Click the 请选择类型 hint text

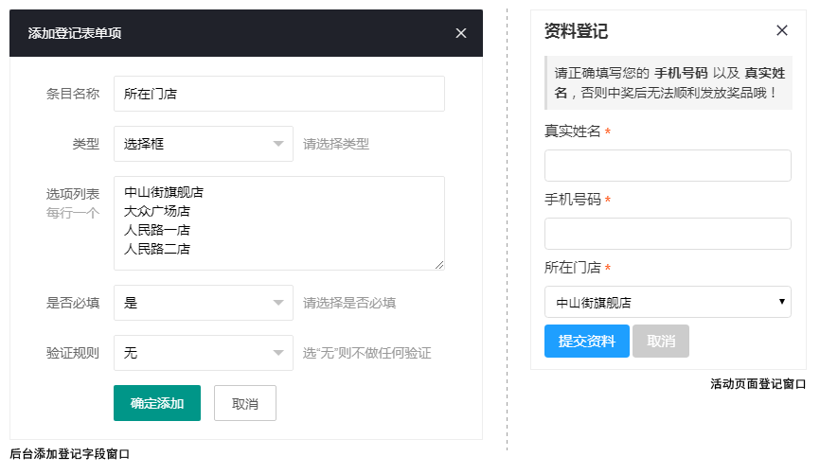(336, 144)
